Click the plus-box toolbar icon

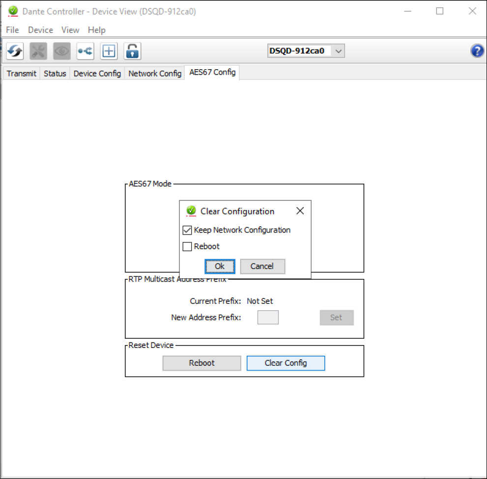click(x=109, y=51)
